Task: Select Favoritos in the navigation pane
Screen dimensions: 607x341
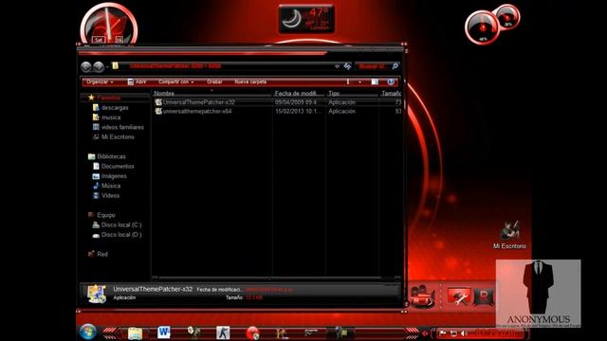Action: 109,98
